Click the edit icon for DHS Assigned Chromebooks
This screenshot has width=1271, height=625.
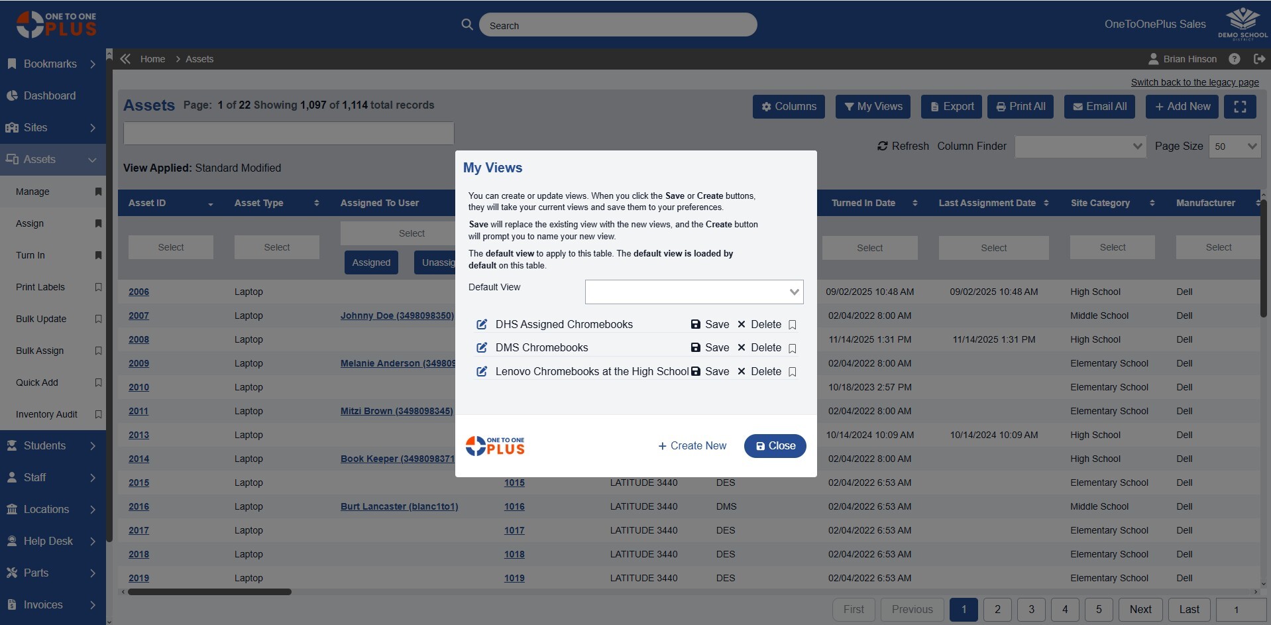pos(482,324)
